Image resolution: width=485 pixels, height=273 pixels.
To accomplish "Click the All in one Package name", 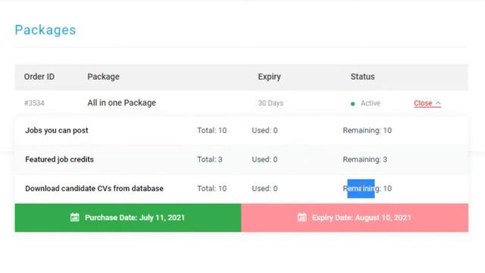I will click(x=121, y=103).
